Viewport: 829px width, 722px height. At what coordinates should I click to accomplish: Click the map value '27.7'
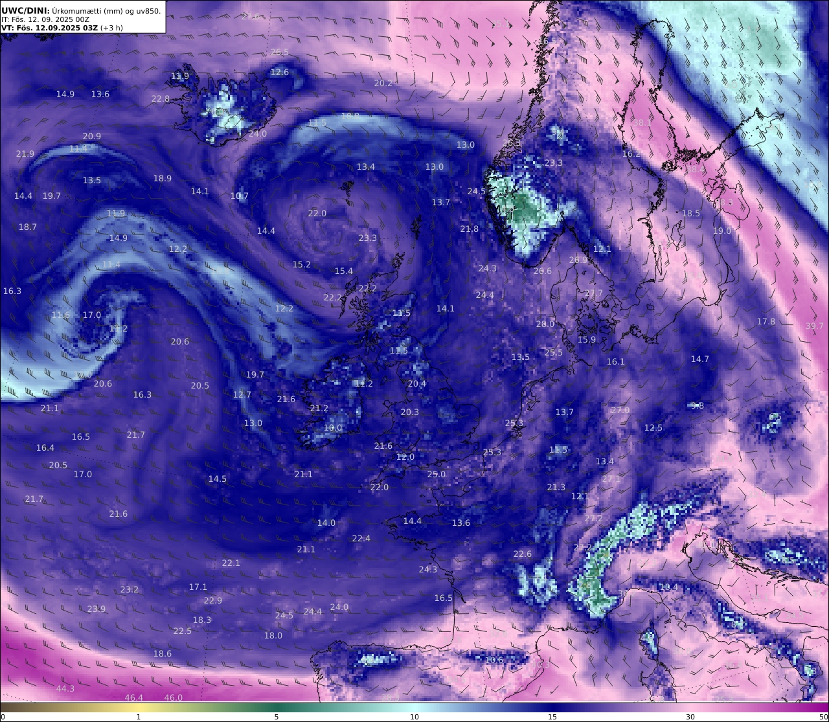[594, 293]
